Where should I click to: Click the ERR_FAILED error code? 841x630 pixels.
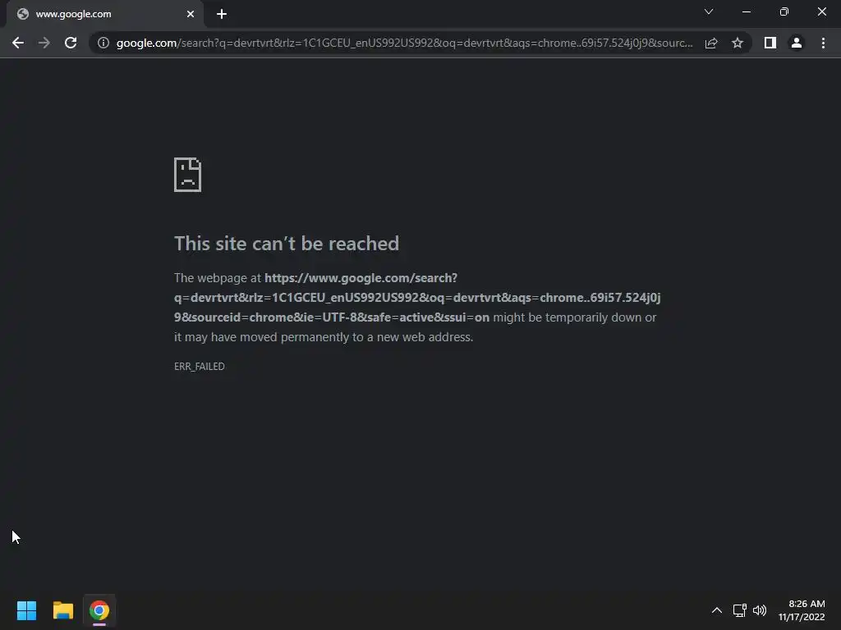tap(200, 367)
